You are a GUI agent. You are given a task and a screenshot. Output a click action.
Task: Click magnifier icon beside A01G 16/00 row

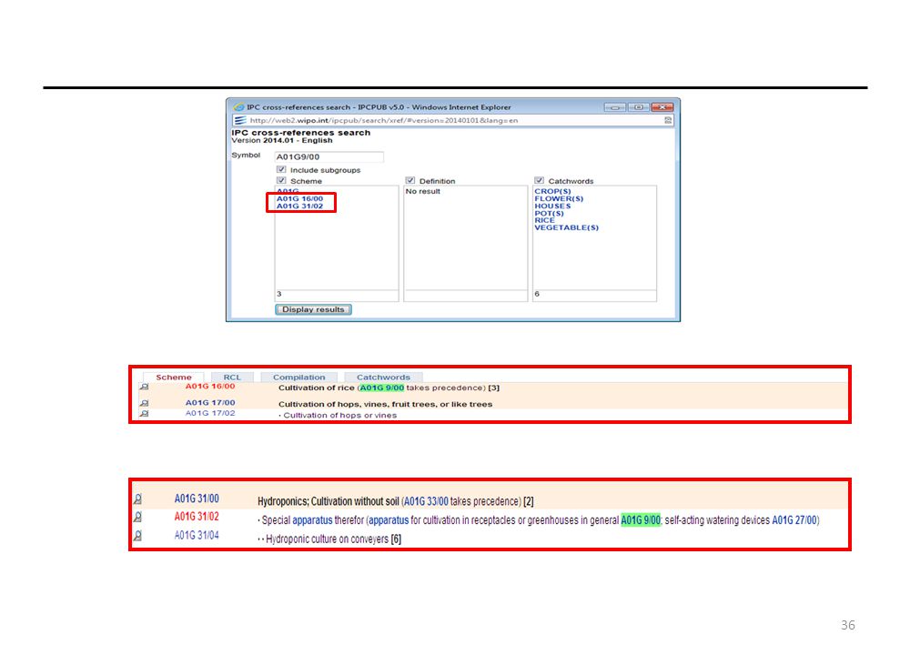coord(144,387)
